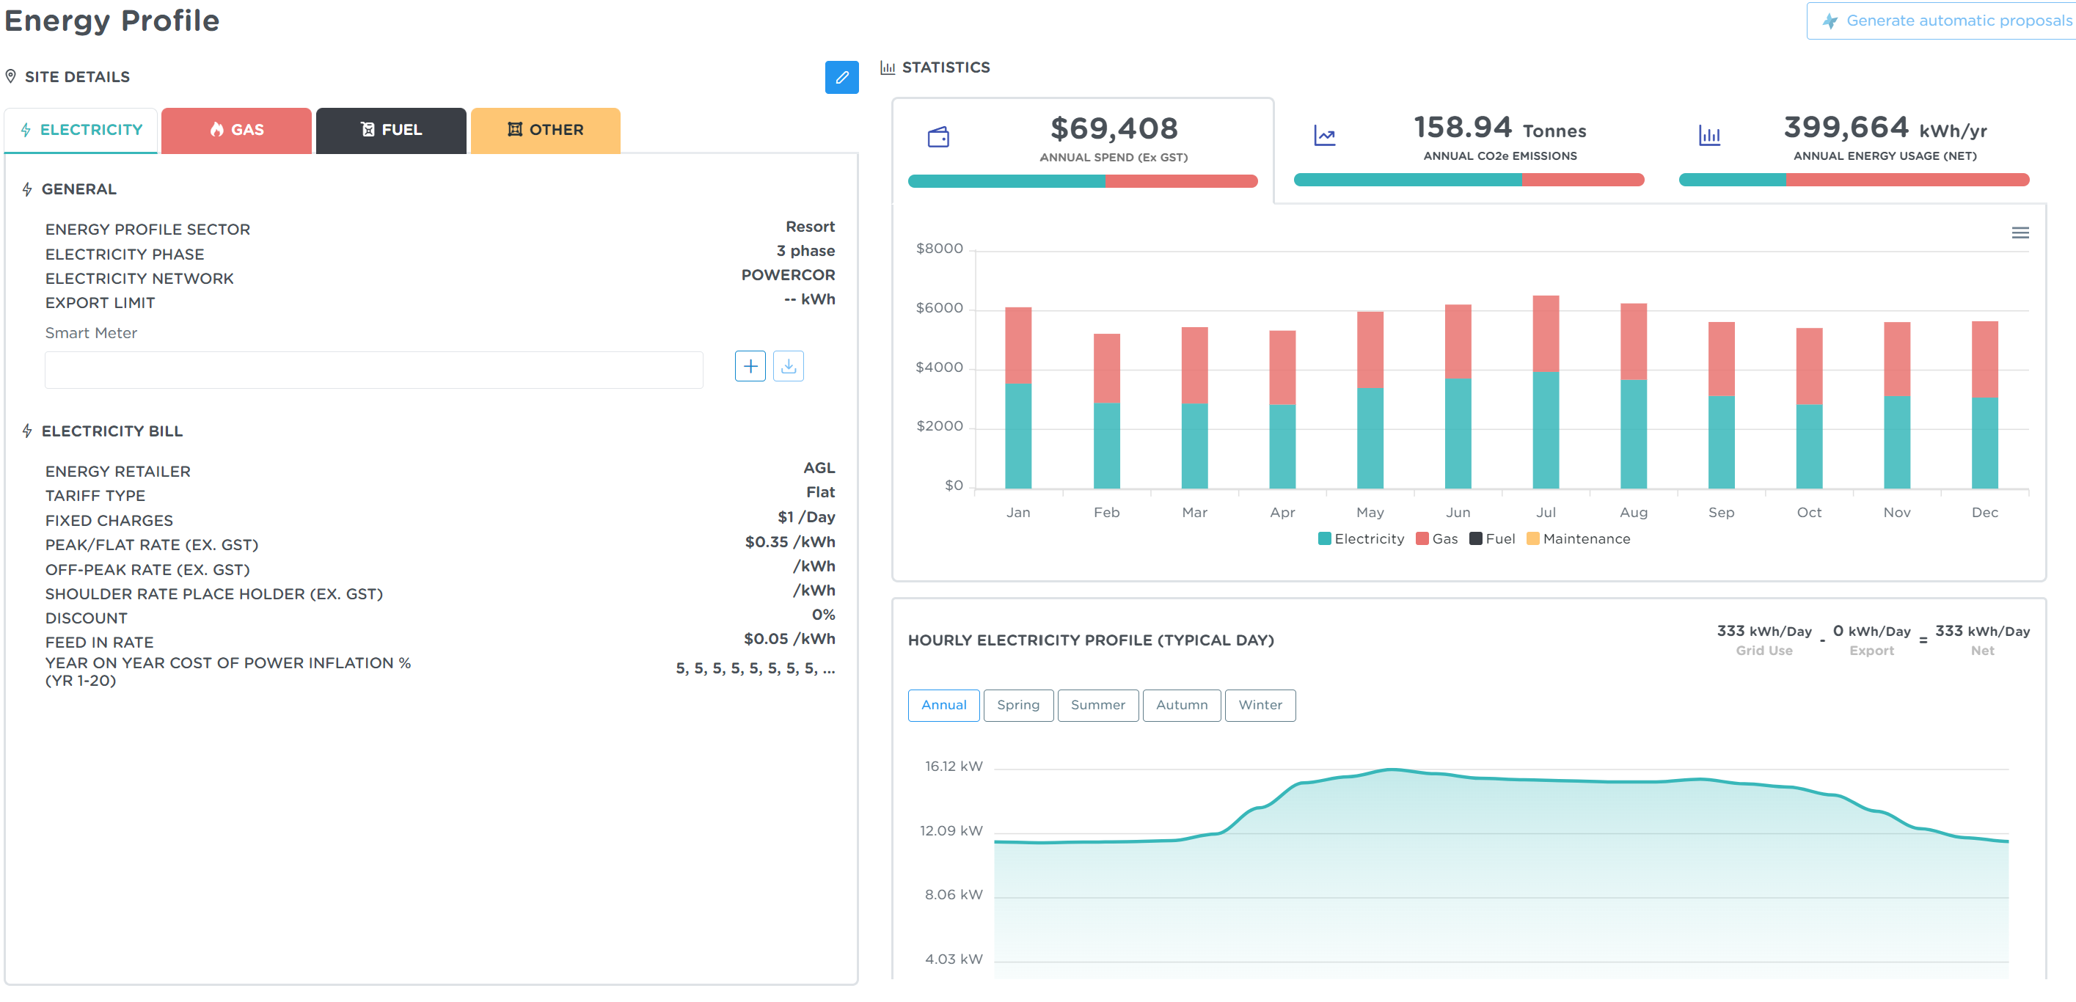The width and height of the screenshot is (2076, 1002).
Task: Open the Fuel tab
Action: point(391,130)
